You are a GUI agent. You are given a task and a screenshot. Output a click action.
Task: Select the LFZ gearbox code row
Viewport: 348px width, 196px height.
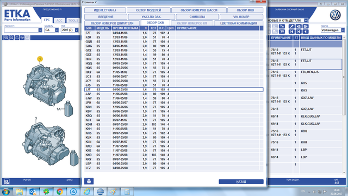(x=174, y=168)
